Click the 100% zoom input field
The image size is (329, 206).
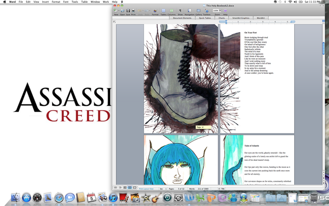click(216, 10)
